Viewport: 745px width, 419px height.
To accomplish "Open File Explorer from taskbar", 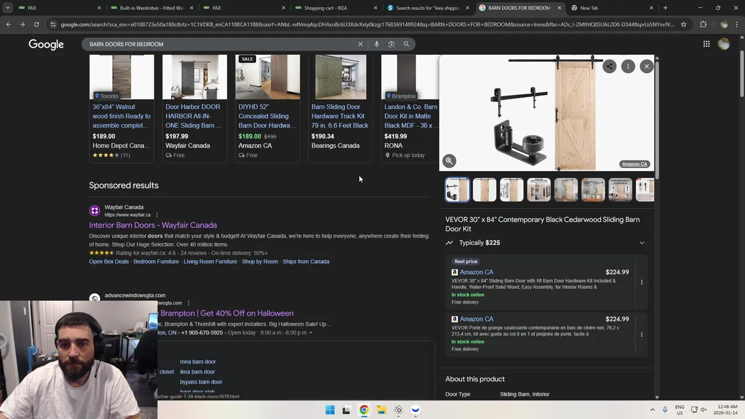I will pyautogui.click(x=381, y=410).
